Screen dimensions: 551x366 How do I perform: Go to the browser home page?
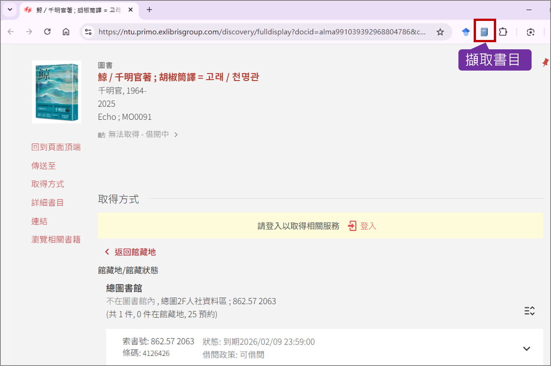pos(66,32)
